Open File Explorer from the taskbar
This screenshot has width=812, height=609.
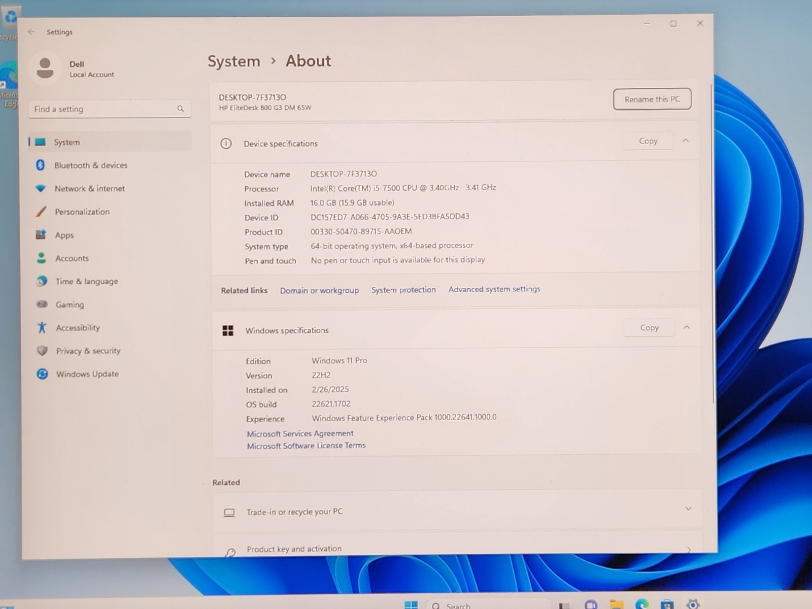(x=617, y=604)
